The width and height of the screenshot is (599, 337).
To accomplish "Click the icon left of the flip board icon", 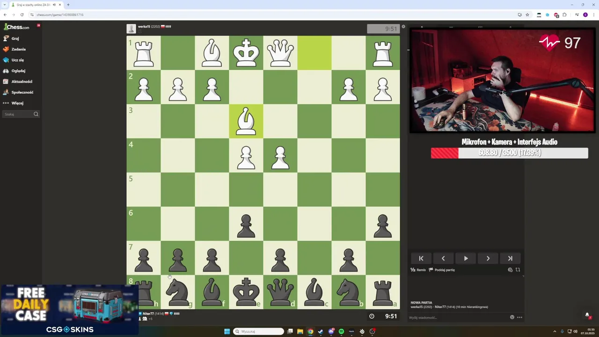I will 510,270.
